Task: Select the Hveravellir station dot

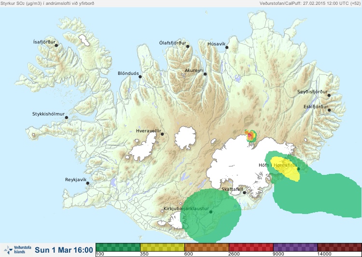Action: 162,134
